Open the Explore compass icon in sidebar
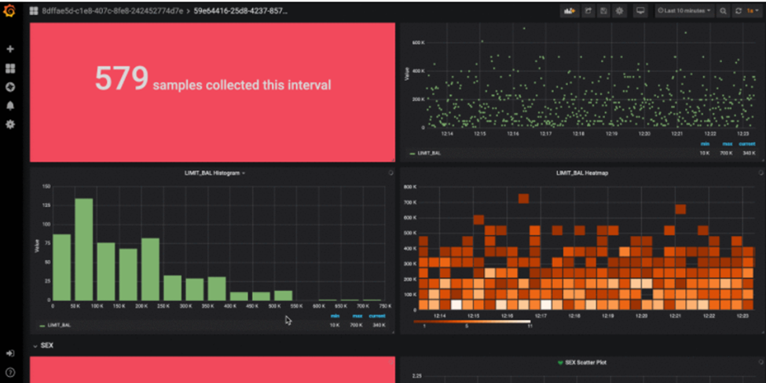The height and width of the screenshot is (383, 766). click(10, 87)
